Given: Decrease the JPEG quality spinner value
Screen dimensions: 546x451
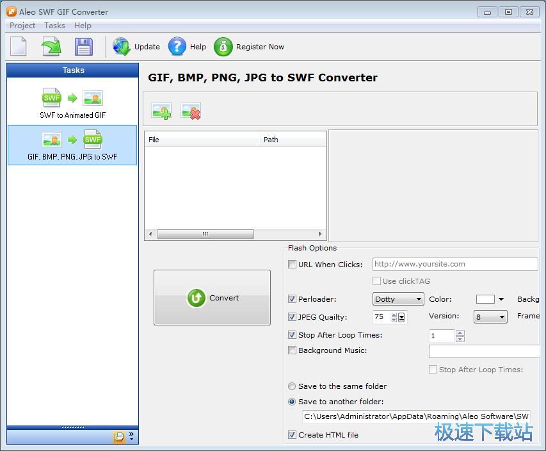Looking at the screenshot, I should coord(394,320).
